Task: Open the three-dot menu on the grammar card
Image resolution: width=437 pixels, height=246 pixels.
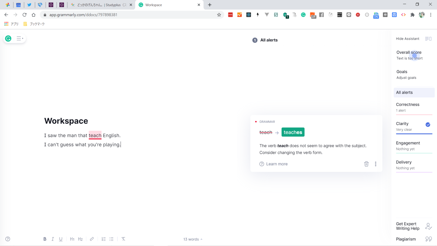Action: [376, 164]
